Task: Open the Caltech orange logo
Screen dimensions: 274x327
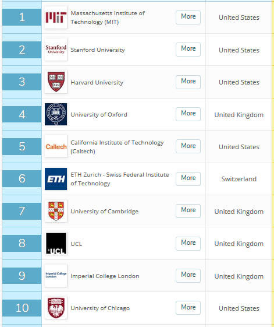Action: click(x=56, y=147)
